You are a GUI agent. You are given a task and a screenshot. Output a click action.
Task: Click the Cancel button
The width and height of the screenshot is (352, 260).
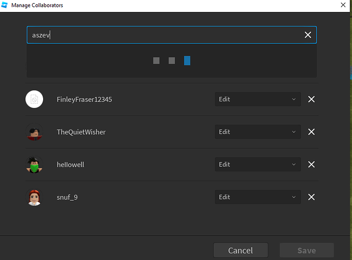click(x=240, y=250)
